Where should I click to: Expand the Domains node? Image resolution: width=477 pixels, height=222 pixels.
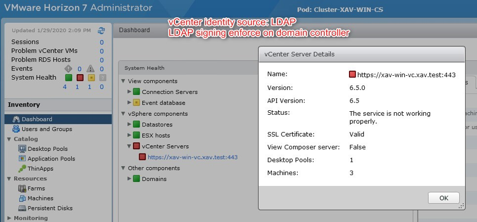(x=130, y=179)
